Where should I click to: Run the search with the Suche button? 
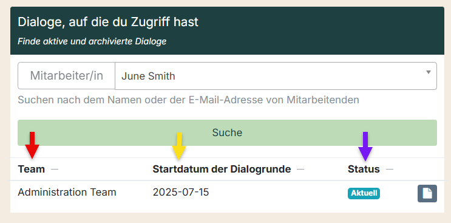click(x=227, y=132)
